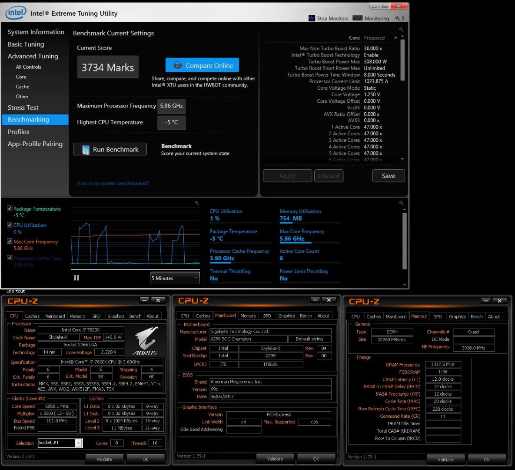Open Memory tab in CPU-Z Mainboard window
The width and height of the screenshot is (515, 470).
(x=248, y=316)
